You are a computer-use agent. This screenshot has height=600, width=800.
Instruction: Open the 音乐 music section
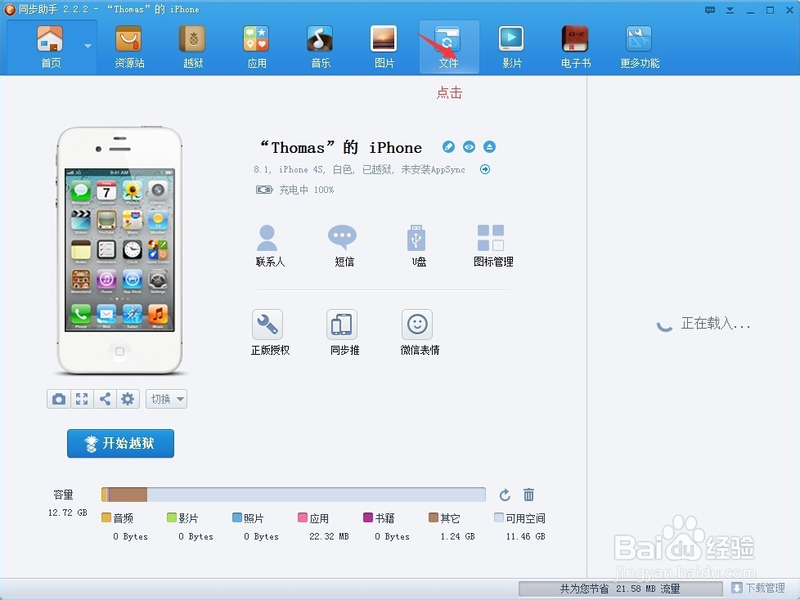point(319,46)
